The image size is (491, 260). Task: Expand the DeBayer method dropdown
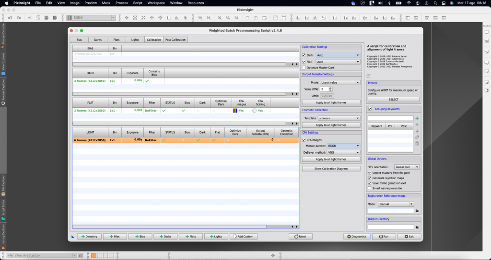(343, 152)
